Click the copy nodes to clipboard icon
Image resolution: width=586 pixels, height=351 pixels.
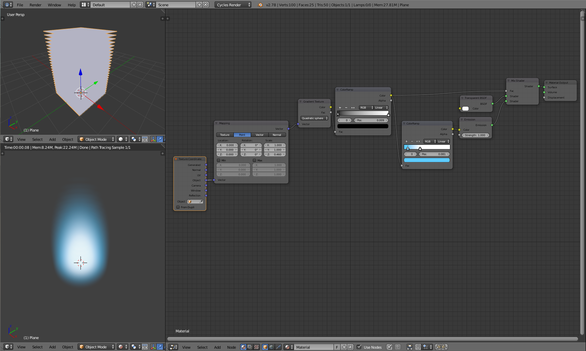tap(438, 347)
